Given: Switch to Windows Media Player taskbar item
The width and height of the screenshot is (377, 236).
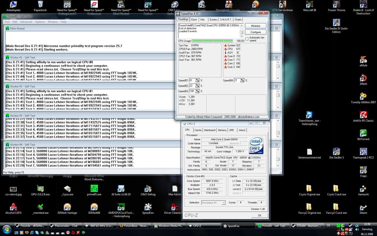Looking at the screenshot, I should 168,226.
